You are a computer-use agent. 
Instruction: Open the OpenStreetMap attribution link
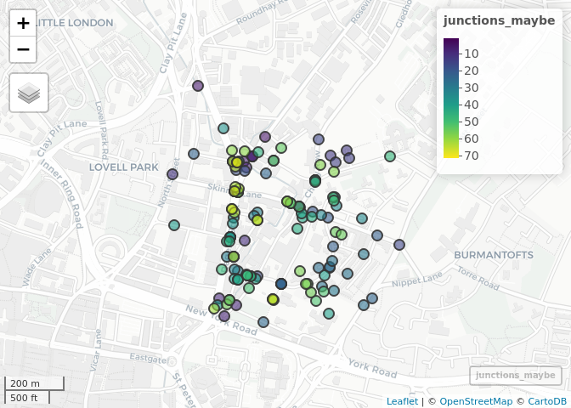click(476, 401)
